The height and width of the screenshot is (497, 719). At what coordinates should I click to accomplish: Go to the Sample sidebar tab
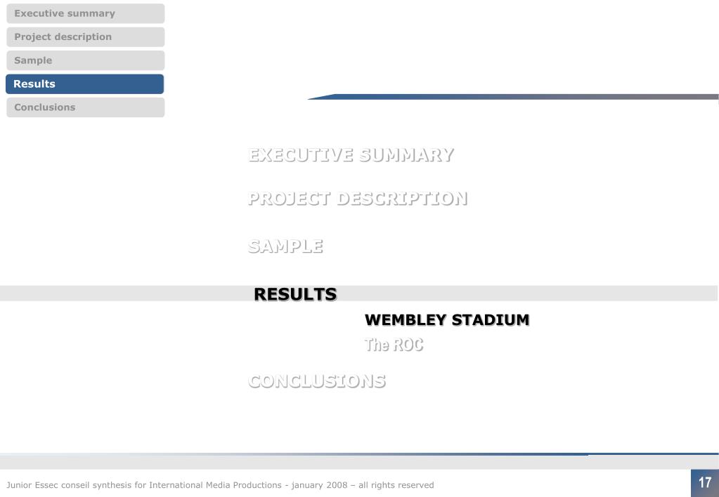click(x=85, y=60)
